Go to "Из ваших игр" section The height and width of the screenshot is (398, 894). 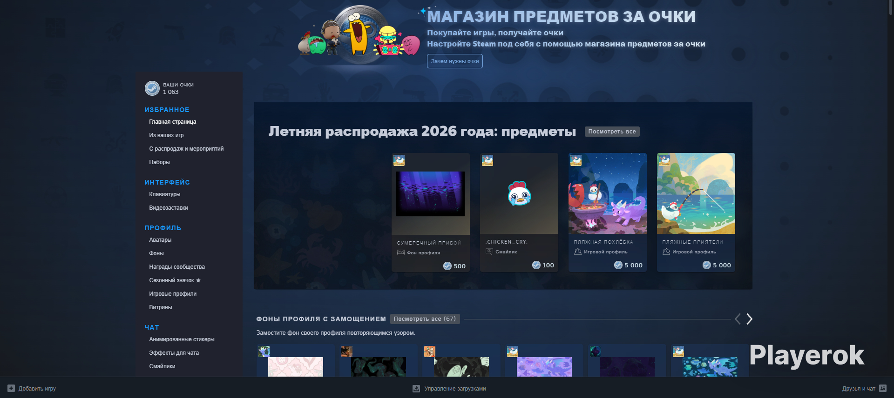pos(166,135)
